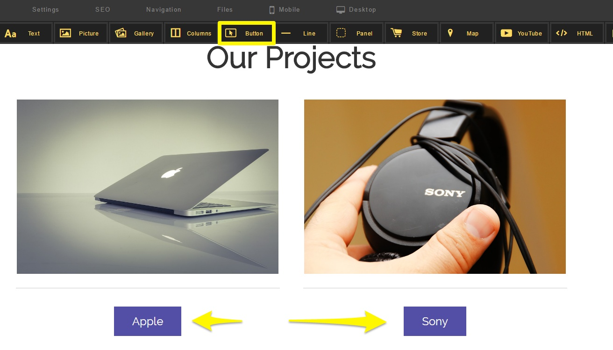This screenshot has width=613, height=350.
Task: Insert a Map element
Action: (467, 33)
